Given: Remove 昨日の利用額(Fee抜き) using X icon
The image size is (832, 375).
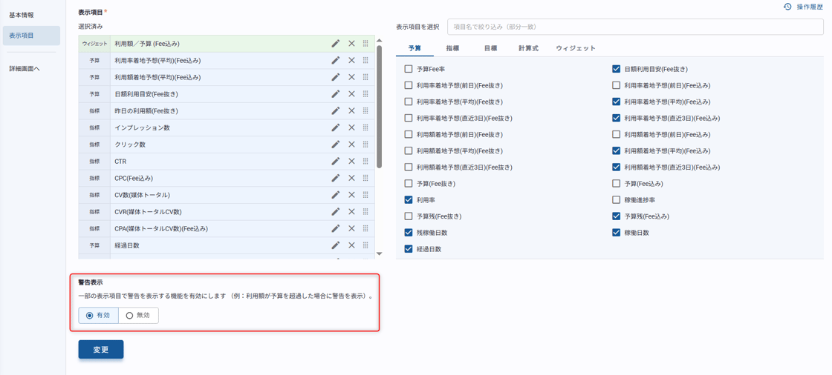Looking at the screenshot, I should [351, 111].
